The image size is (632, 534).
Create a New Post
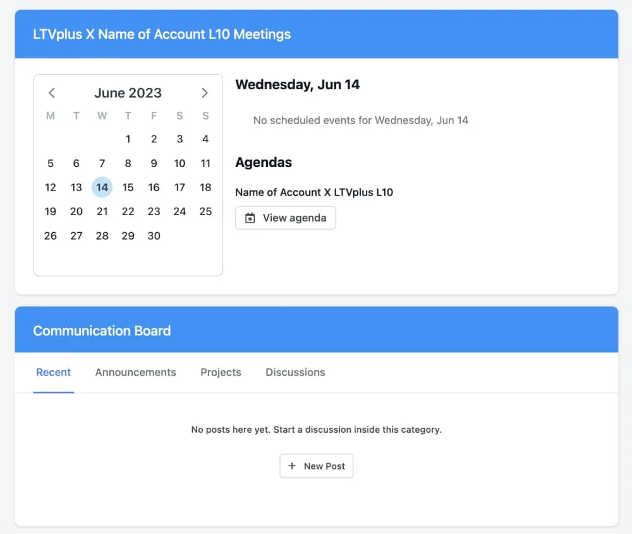tap(317, 466)
